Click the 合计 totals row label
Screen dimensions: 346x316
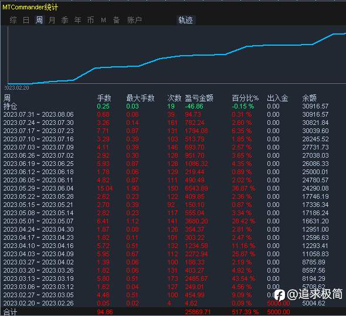pyautogui.click(x=10, y=312)
